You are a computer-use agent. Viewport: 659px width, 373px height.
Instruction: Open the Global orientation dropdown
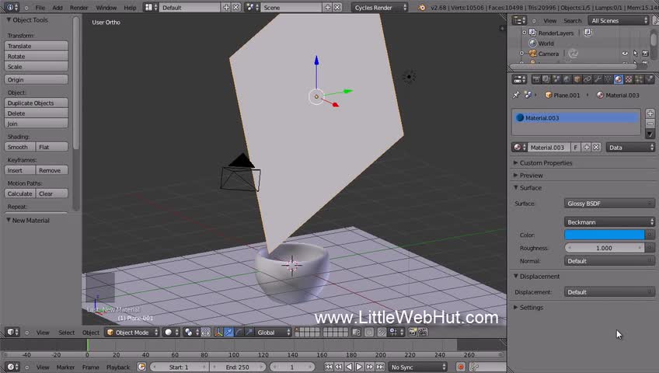[274, 333]
